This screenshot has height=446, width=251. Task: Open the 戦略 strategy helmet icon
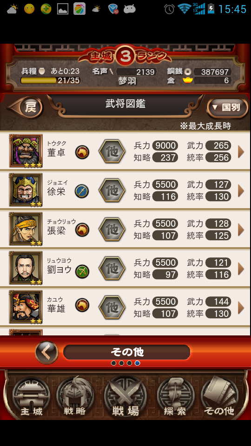(75, 396)
